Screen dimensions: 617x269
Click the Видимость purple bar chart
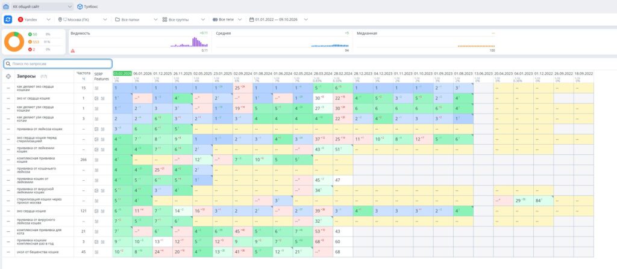(x=189, y=43)
